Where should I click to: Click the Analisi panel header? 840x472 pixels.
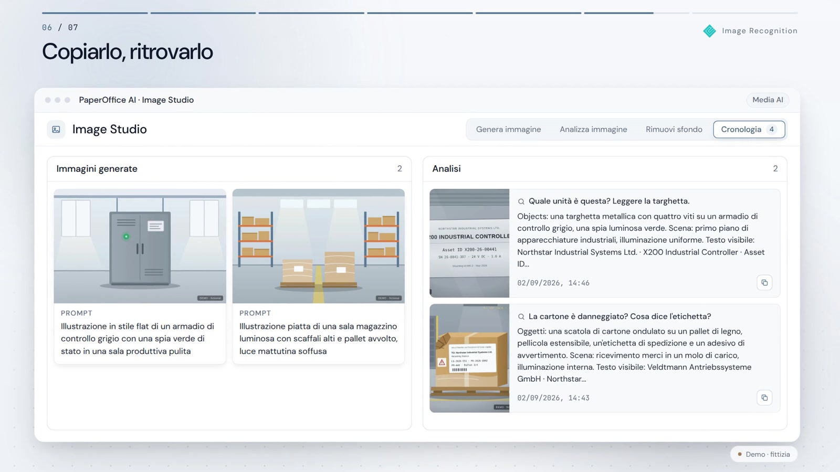pyautogui.click(x=446, y=169)
